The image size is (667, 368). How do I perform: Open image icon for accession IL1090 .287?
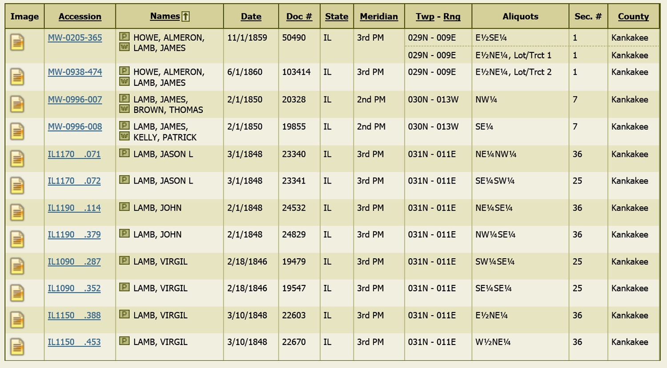click(x=17, y=266)
